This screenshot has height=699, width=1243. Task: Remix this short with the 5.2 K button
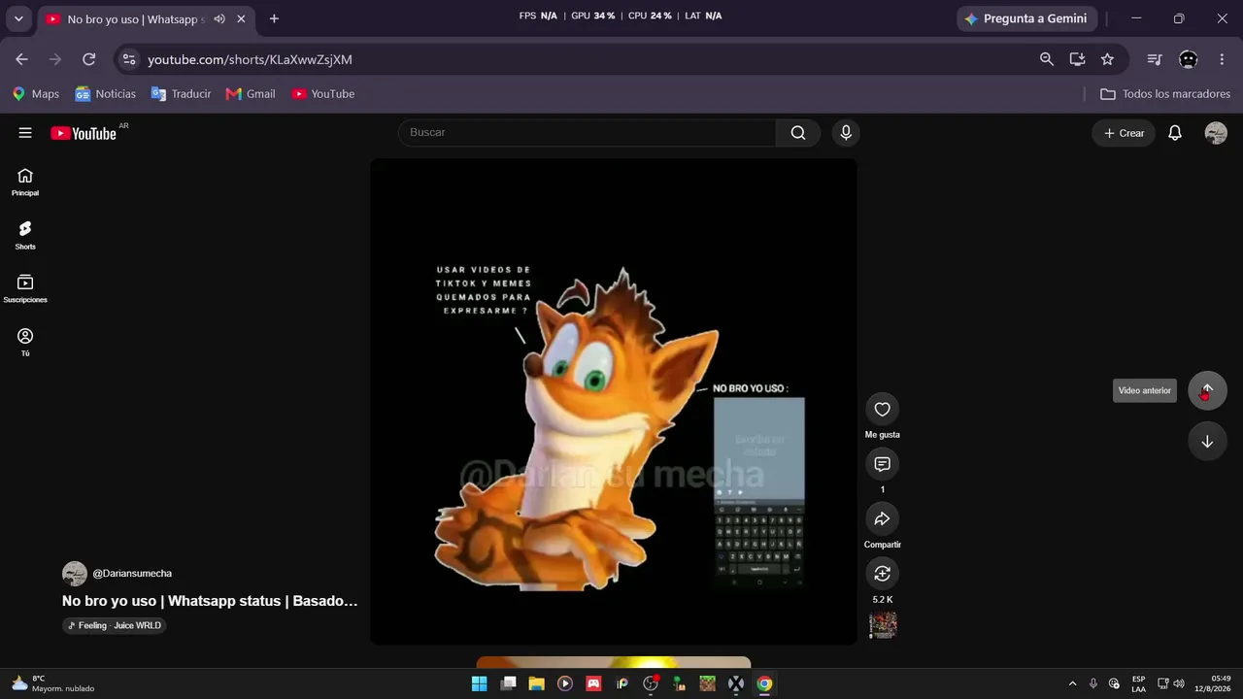tap(882, 574)
